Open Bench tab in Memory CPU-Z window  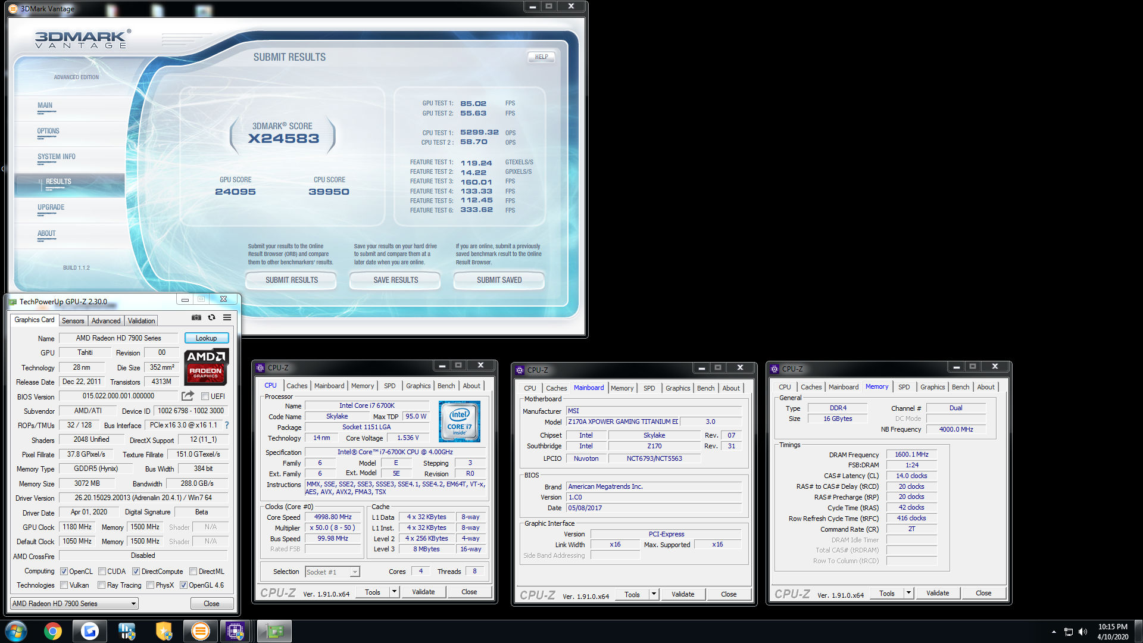tap(960, 387)
